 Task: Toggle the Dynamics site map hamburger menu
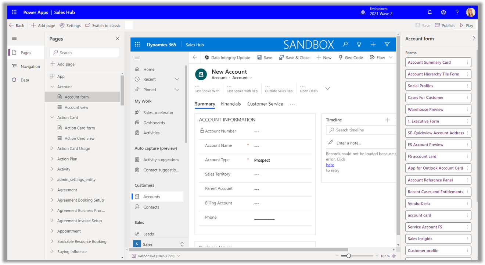[137, 57]
